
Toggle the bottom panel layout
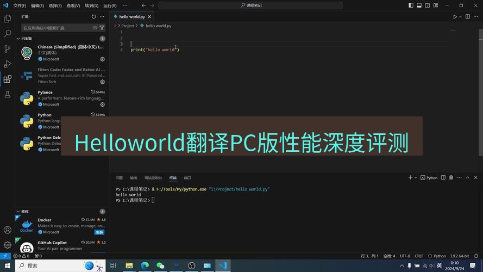point(419,5)
